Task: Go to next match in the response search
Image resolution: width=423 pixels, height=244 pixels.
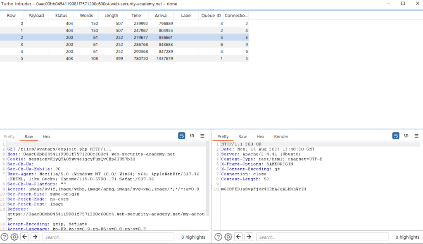Action: [x=249, y=237]
